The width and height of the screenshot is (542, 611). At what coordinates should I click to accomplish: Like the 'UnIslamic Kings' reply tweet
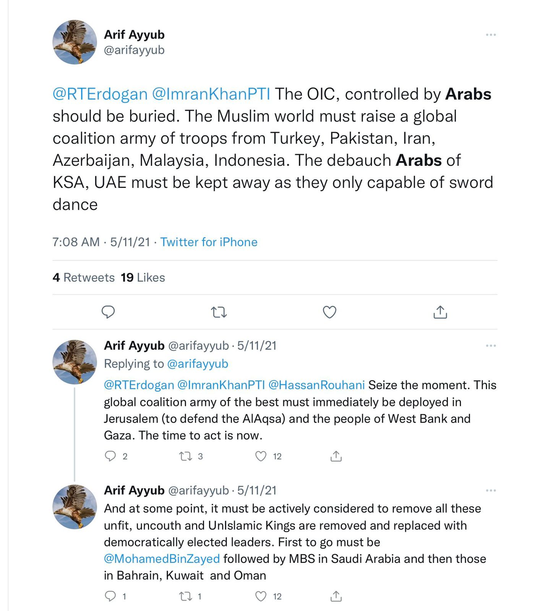click(261, 596)
